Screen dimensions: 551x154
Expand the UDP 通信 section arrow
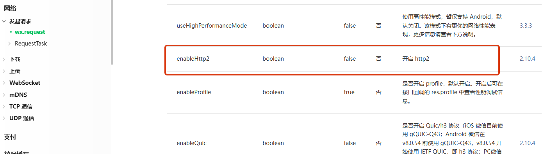click(4, 118)
